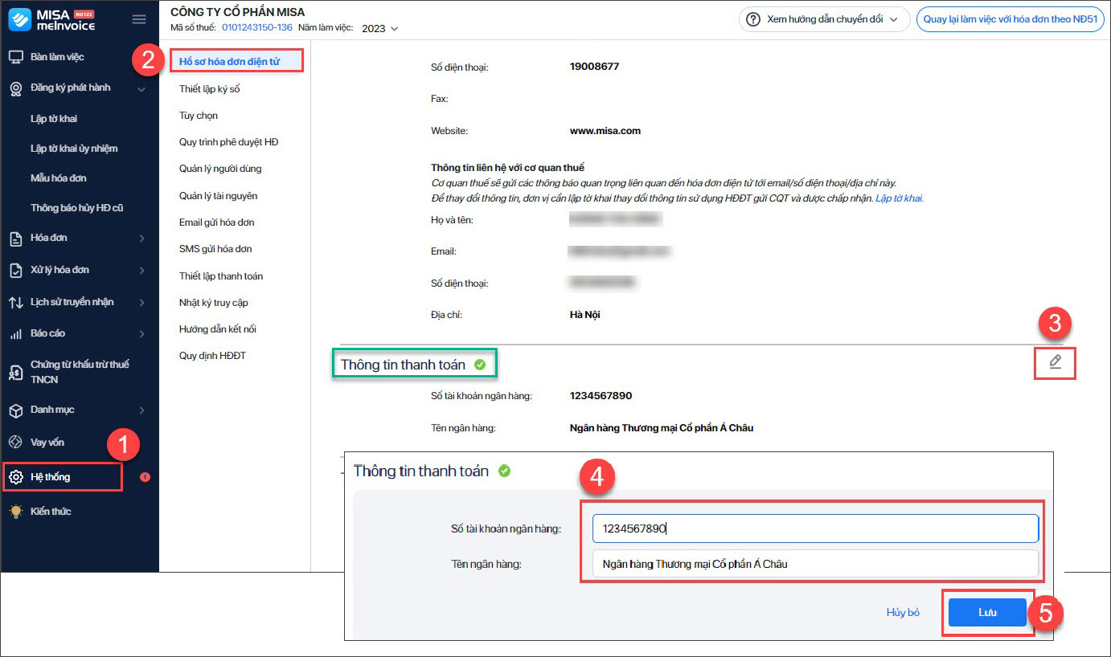Click the Chứng từ khấu trừ thuế TNCN icon
Image resolution: width=1111 pixels, height=657 pixels.
[15, 372]
